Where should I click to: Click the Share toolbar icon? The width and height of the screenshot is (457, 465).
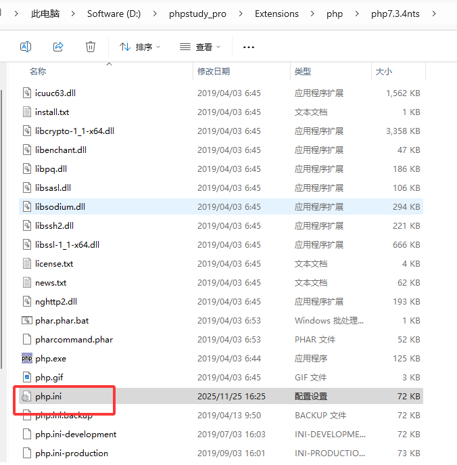pyautogui.click(x=58, y=47)
